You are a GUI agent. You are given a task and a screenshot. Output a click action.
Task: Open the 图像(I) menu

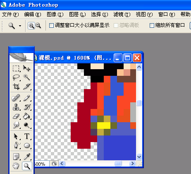(55, 15)
